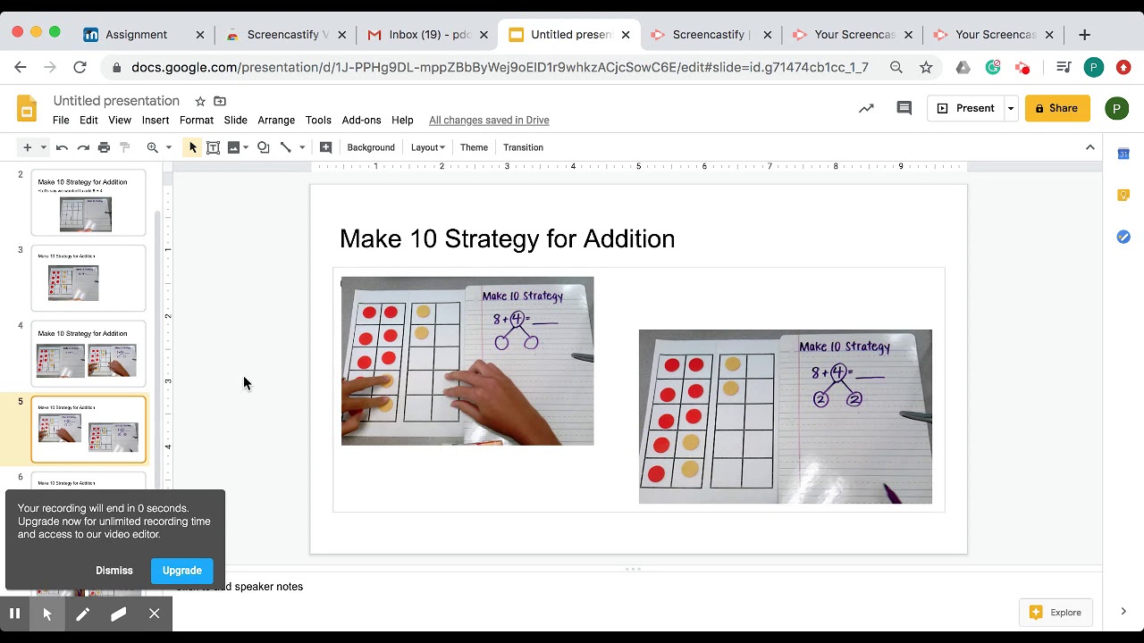Viewport: 1144px width, 643px height.
Task: Click the slide title Make 10 Strategy text
Action: click(x=507, y=238)
